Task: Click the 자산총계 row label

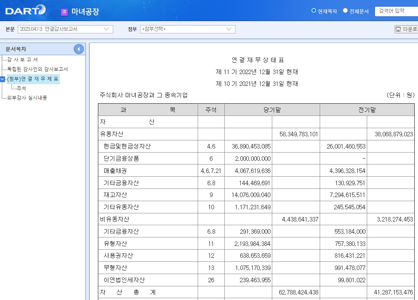Action: point(128,292)
